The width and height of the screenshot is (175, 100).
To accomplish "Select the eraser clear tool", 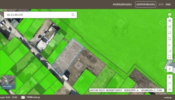I will [170, 45].
